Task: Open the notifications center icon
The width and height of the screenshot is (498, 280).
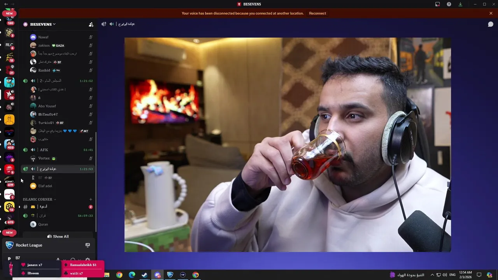Action: point(479,275)
